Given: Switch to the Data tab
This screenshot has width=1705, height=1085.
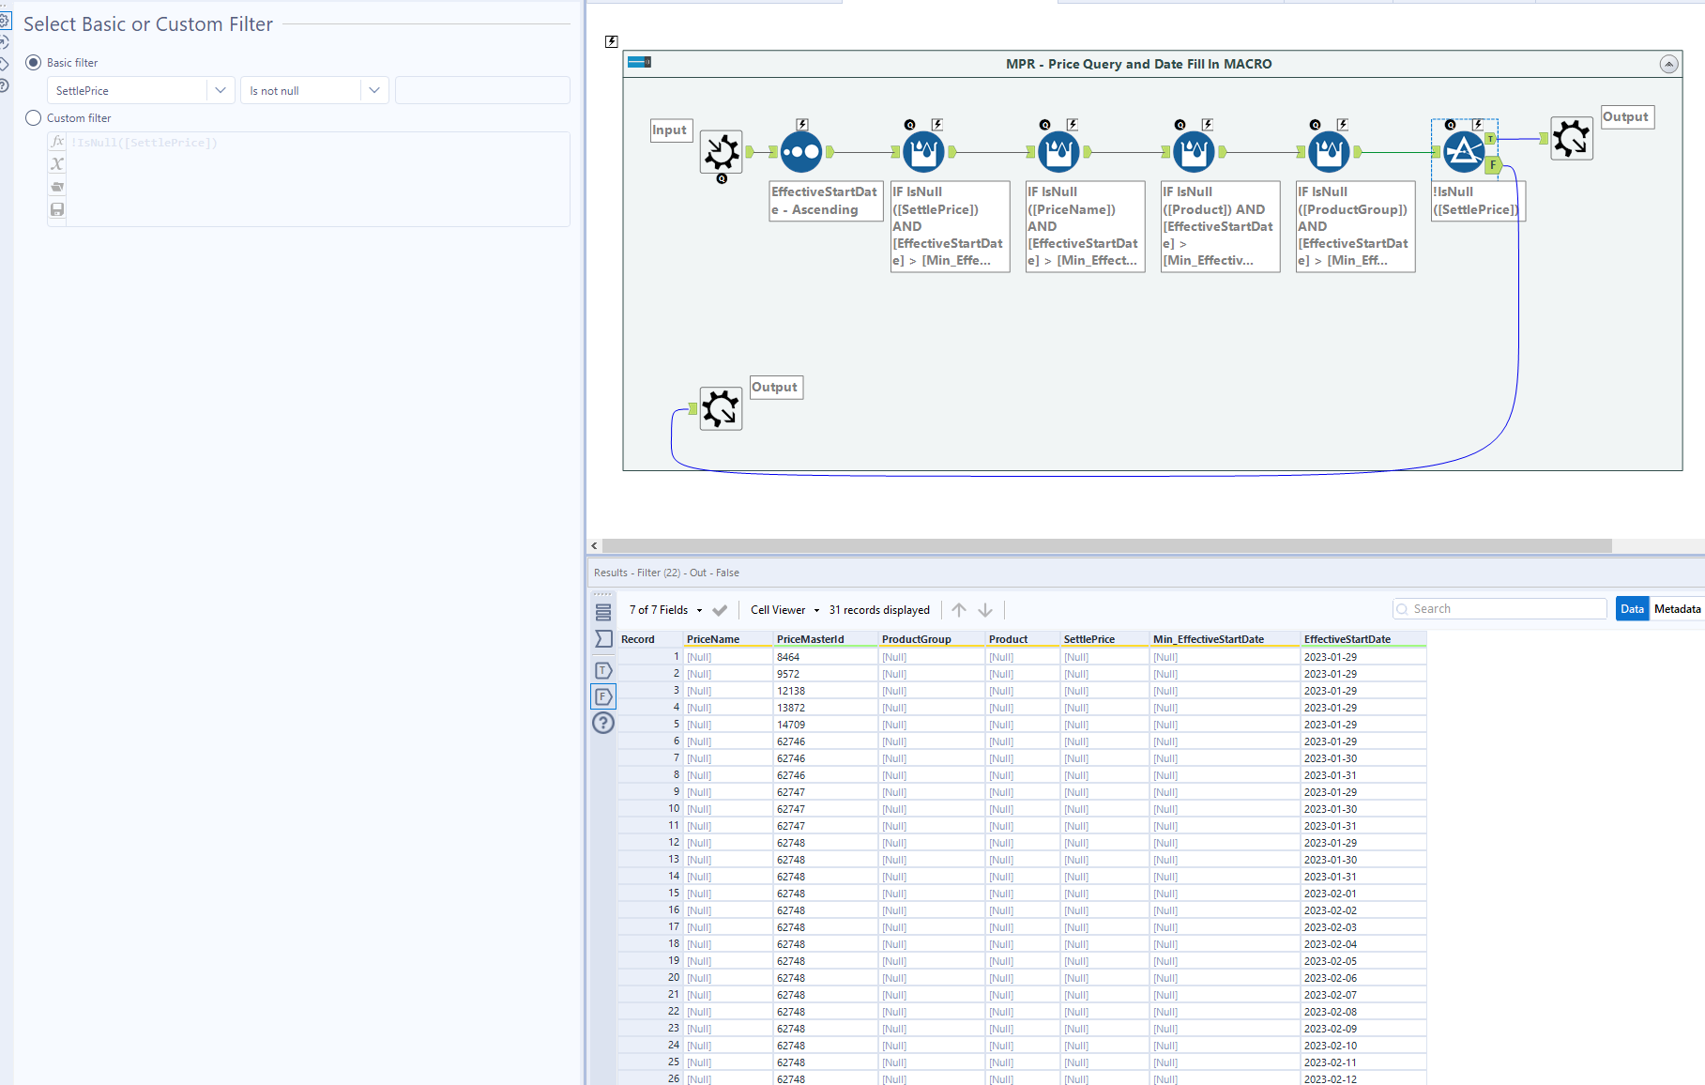Looking at the screenshot, I should [x=1632, y=609].
